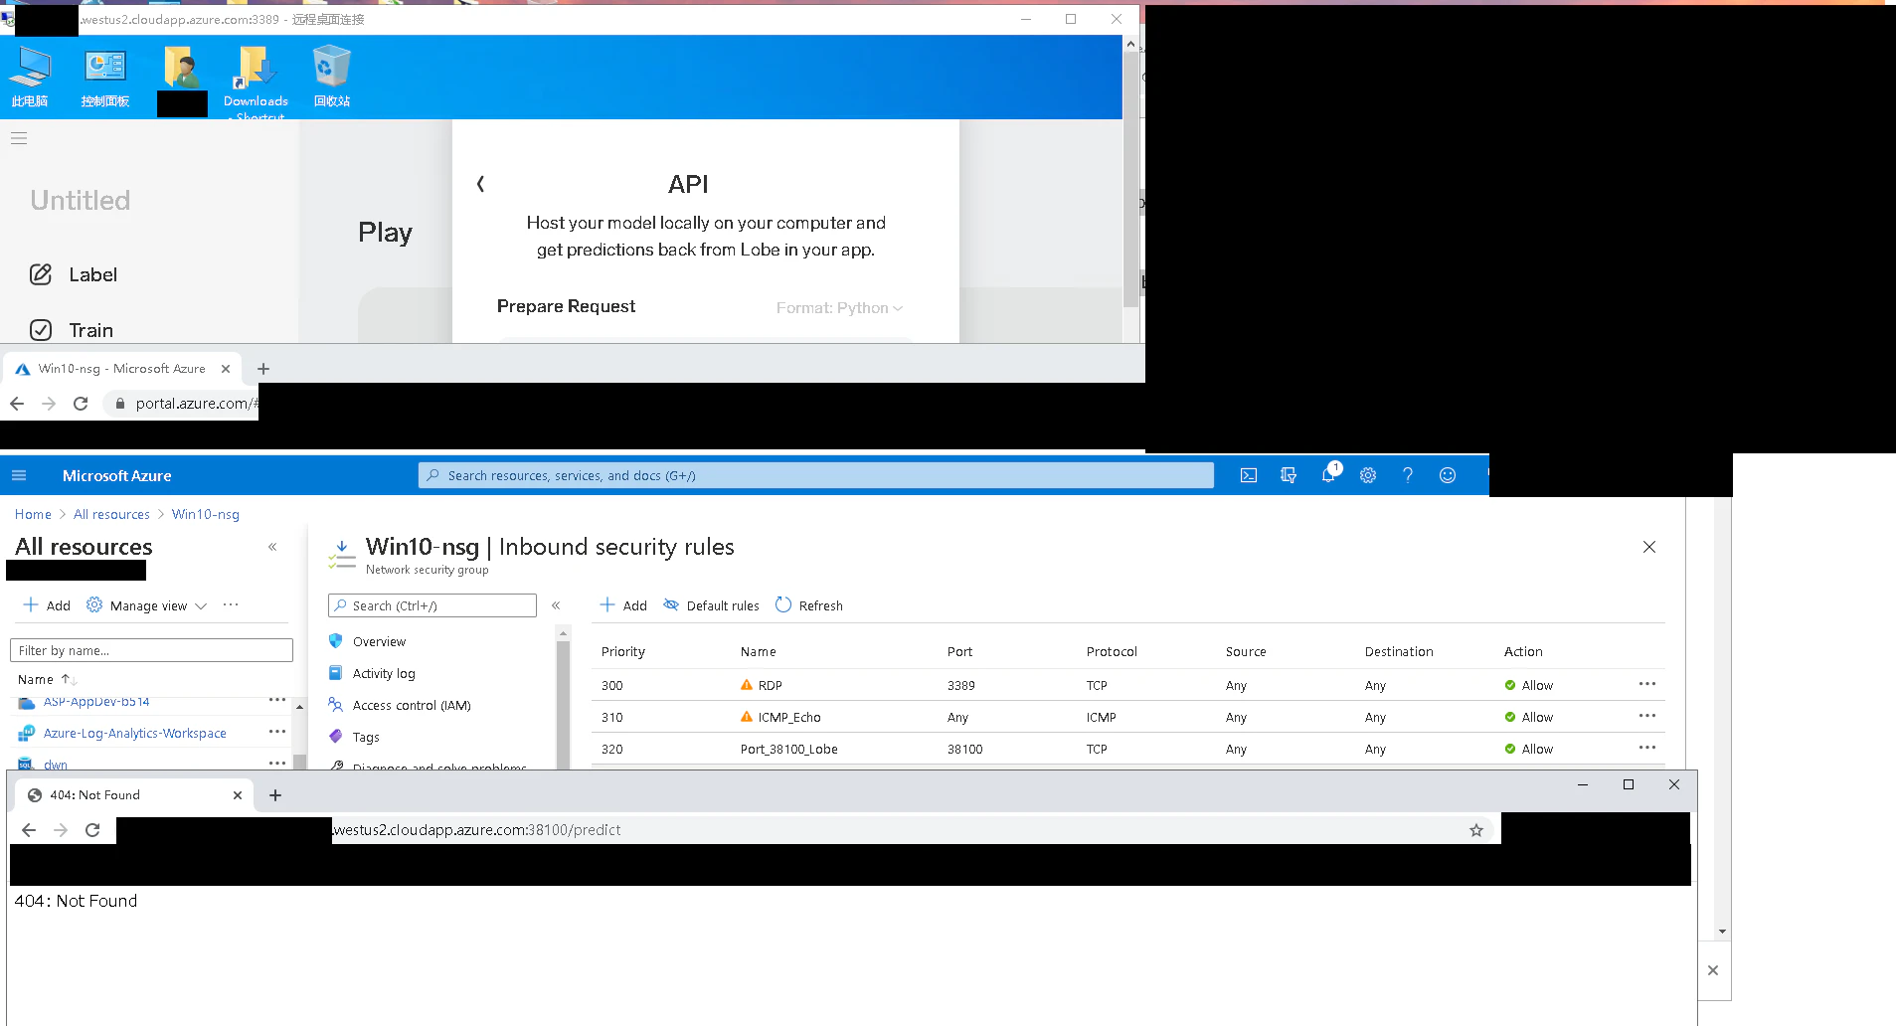Refresh the inbound security rules list

(x=808, y=605)
